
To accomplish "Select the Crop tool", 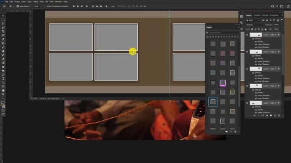I will click(3, 31).
